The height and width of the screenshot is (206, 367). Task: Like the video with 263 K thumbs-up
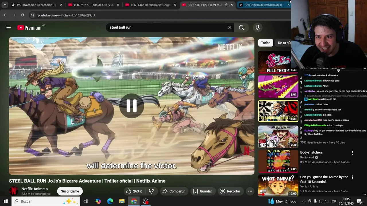point(134,191)
